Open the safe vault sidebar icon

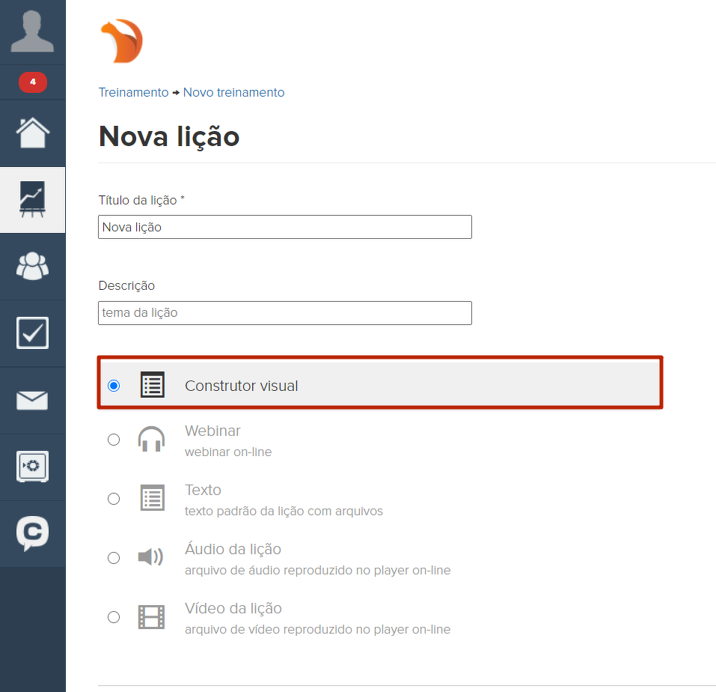pos(32,467)
